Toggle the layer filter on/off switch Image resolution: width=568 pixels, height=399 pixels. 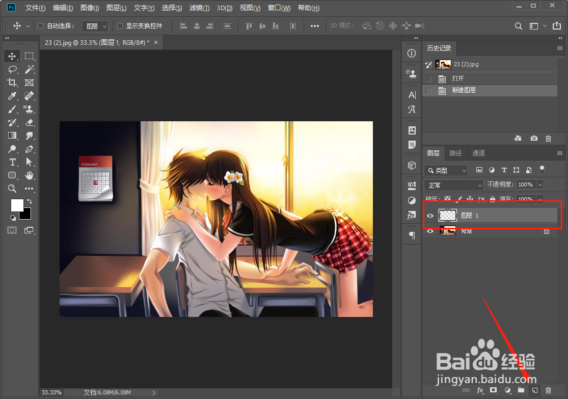pos(542,169)
